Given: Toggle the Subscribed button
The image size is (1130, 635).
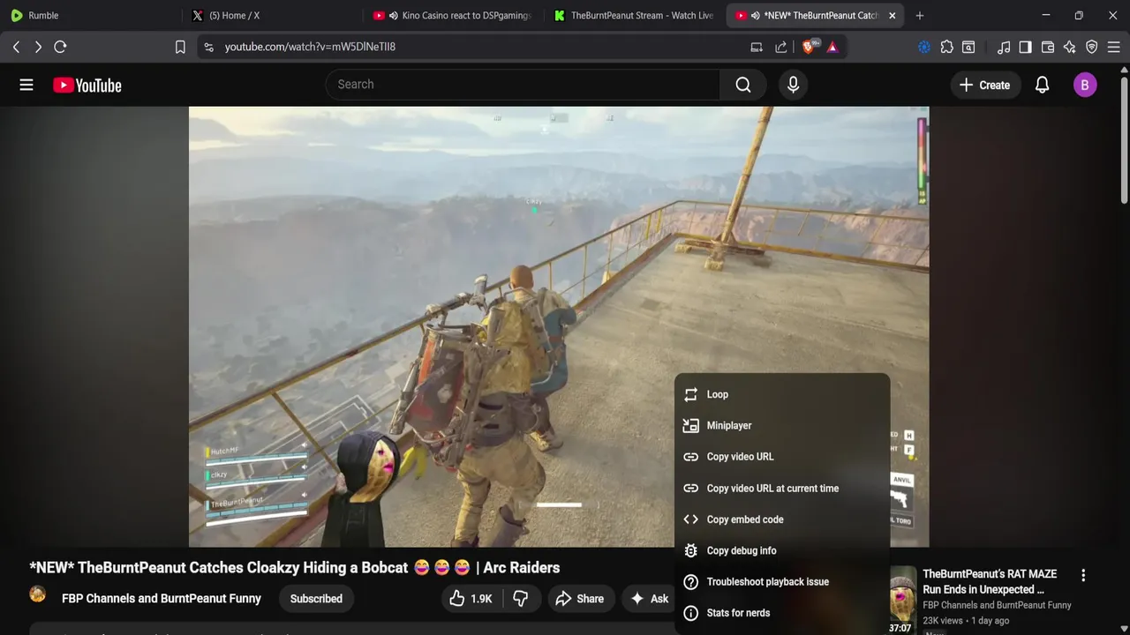Looking at the screenshot, I should coord(316,599).
